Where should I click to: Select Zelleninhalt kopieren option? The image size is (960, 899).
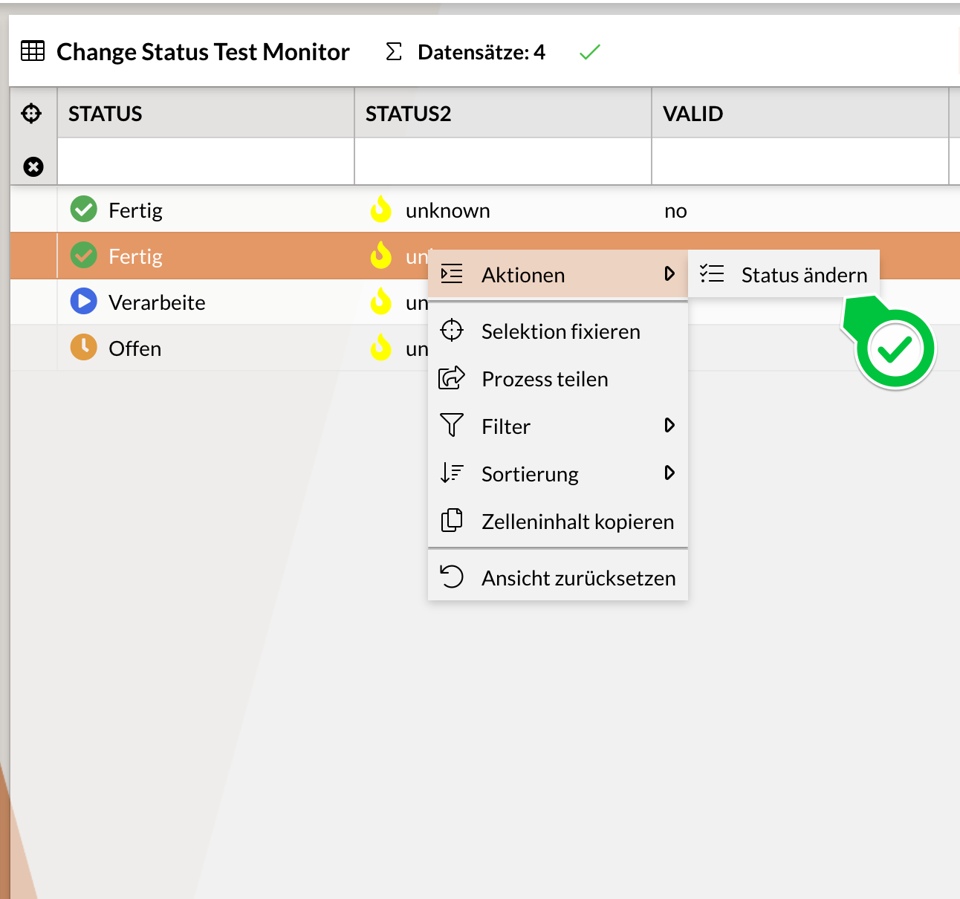coord(577,522)
